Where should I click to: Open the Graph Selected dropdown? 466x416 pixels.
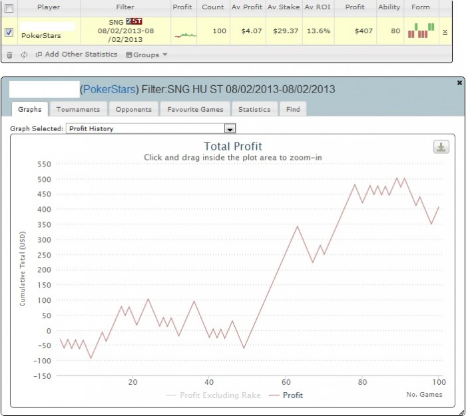tap(150, 128)
